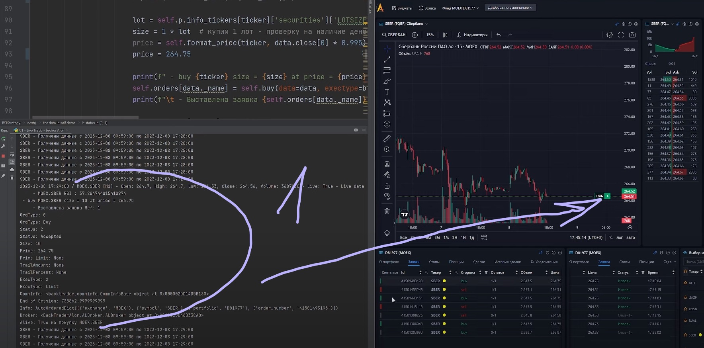Image resolution: width=704 pixels, height=348 pixels.
Task: Toggle stay-in-drawing-mode pencil lock
Action: (387, 175)
